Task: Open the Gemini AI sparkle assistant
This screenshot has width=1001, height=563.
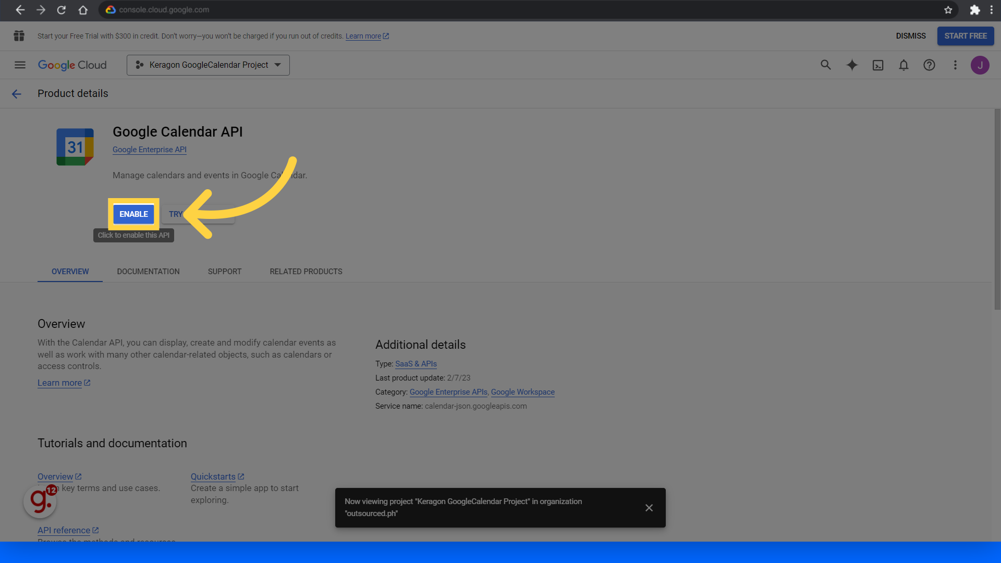Action: (851, 65)
